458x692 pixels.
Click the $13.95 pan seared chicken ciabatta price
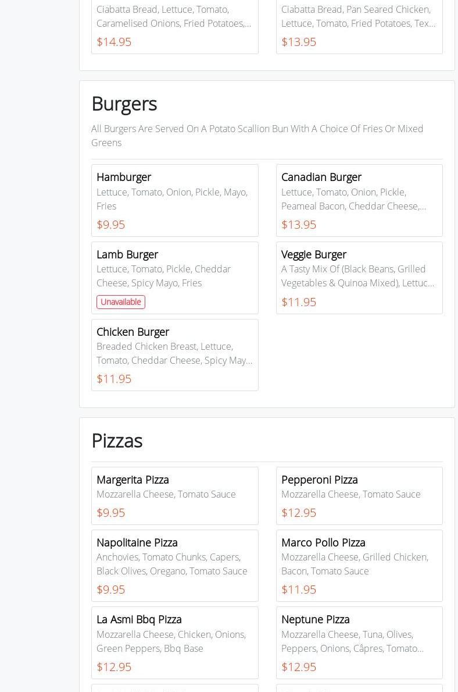tap(299, 42)
